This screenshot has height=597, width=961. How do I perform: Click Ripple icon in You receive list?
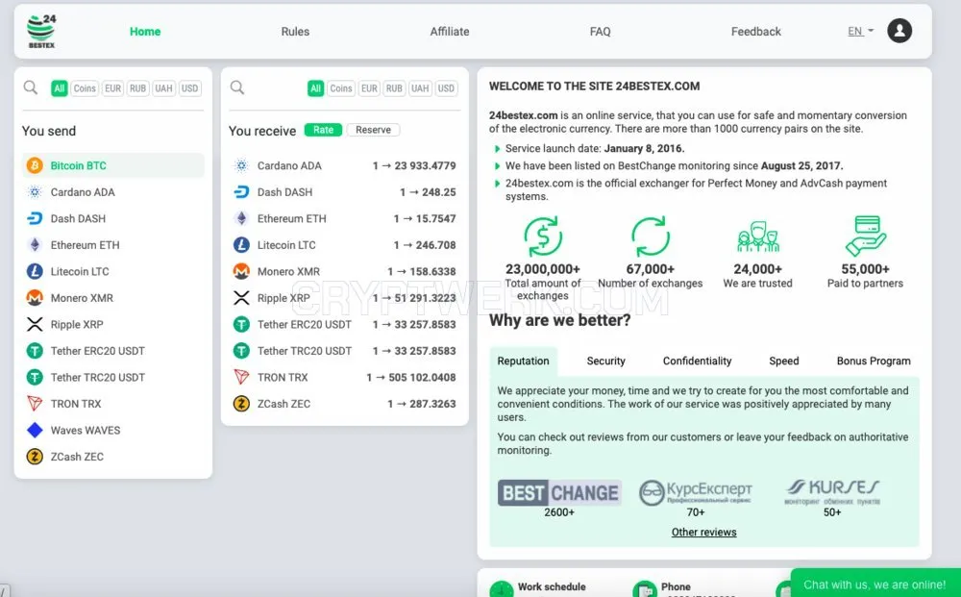click(241, 298)
